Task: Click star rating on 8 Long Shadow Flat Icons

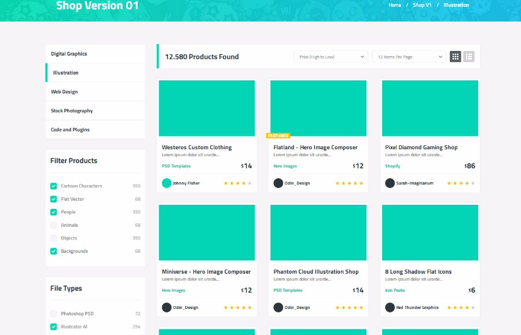Action: 461,308
